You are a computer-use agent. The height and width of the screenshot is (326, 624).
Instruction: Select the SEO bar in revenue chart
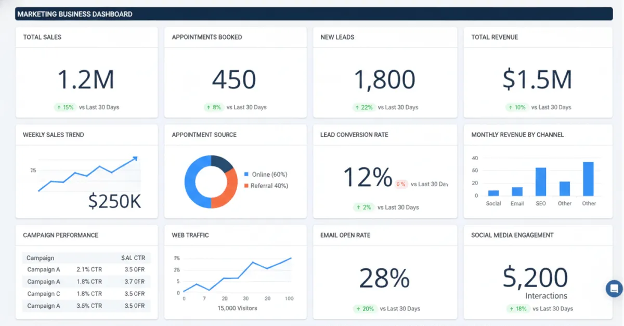click(x=541, y=181)
